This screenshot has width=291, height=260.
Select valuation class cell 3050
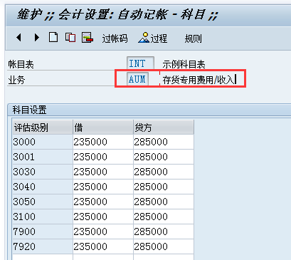tap(43, 202)
